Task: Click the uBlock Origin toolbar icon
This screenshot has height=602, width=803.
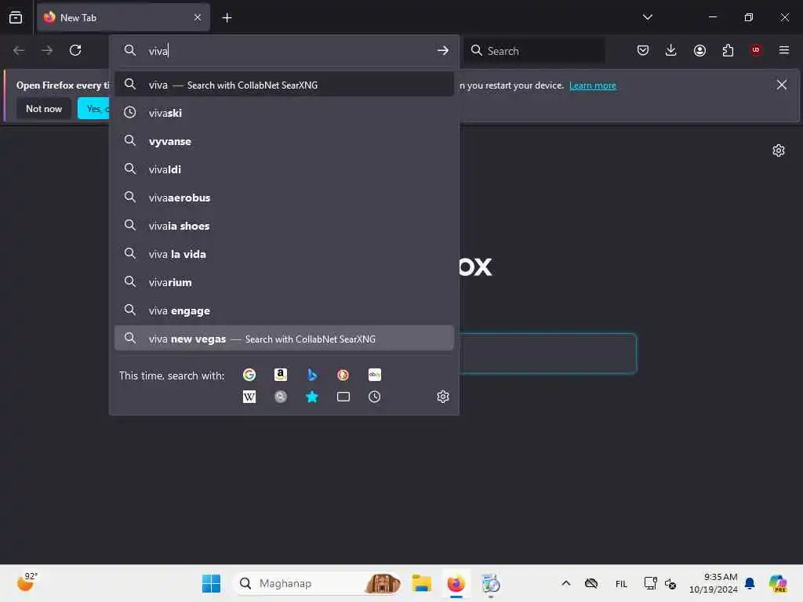Action: coord(756,50)
